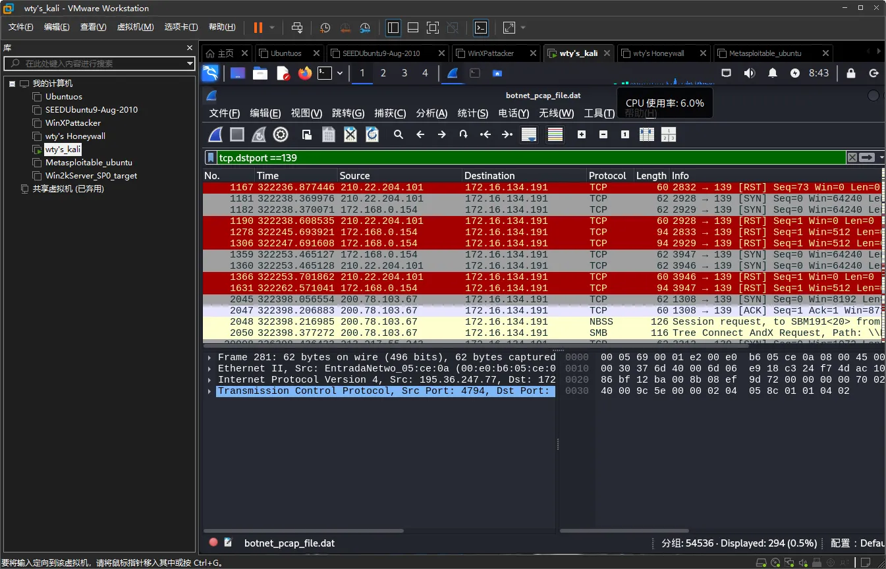The image size is (886, 569).
Task: Go back with the left arrow icon
Action: [x=420, y=134]
